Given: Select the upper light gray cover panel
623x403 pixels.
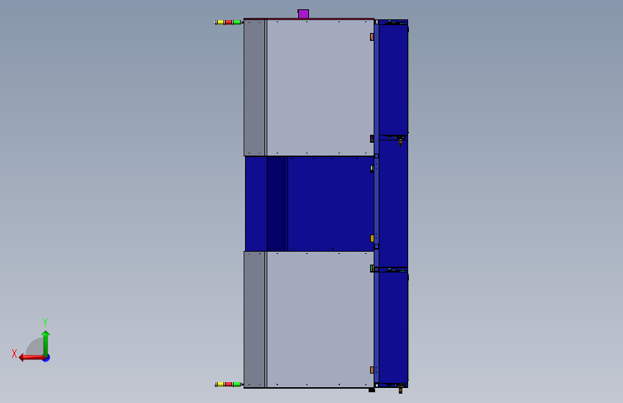Looking at the screenshot, I should tap(320, 87).
